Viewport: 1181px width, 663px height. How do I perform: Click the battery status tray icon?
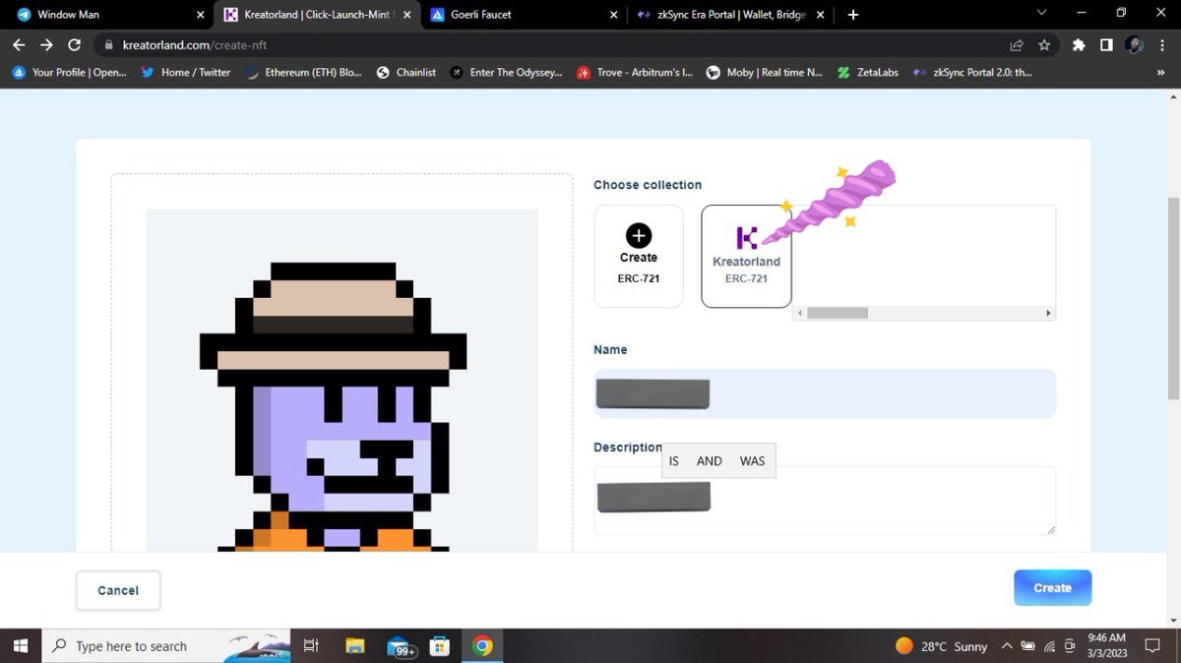(x=1028, y=646)
